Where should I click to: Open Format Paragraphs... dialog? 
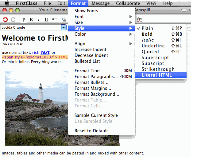(x=102, y=77)
